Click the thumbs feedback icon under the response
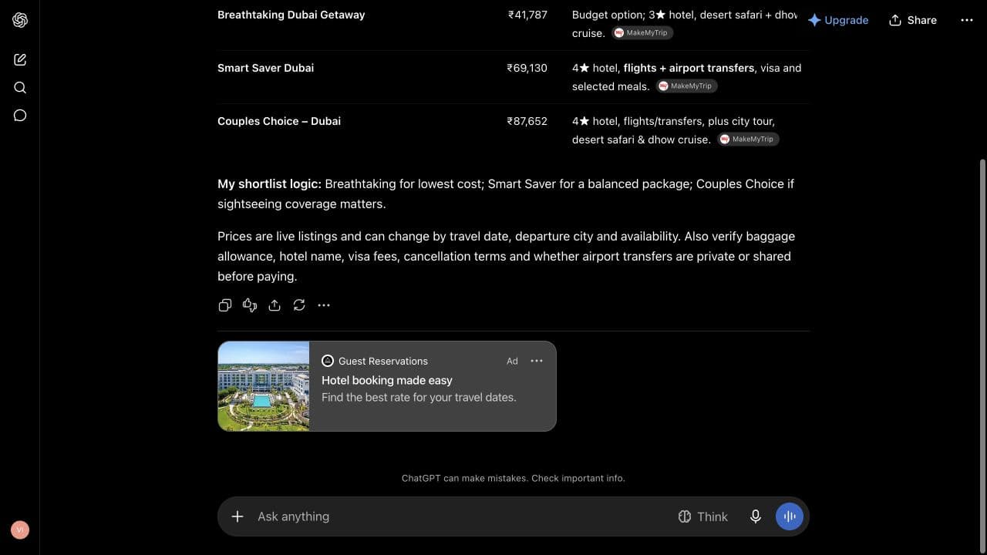 tap(250, 305)
